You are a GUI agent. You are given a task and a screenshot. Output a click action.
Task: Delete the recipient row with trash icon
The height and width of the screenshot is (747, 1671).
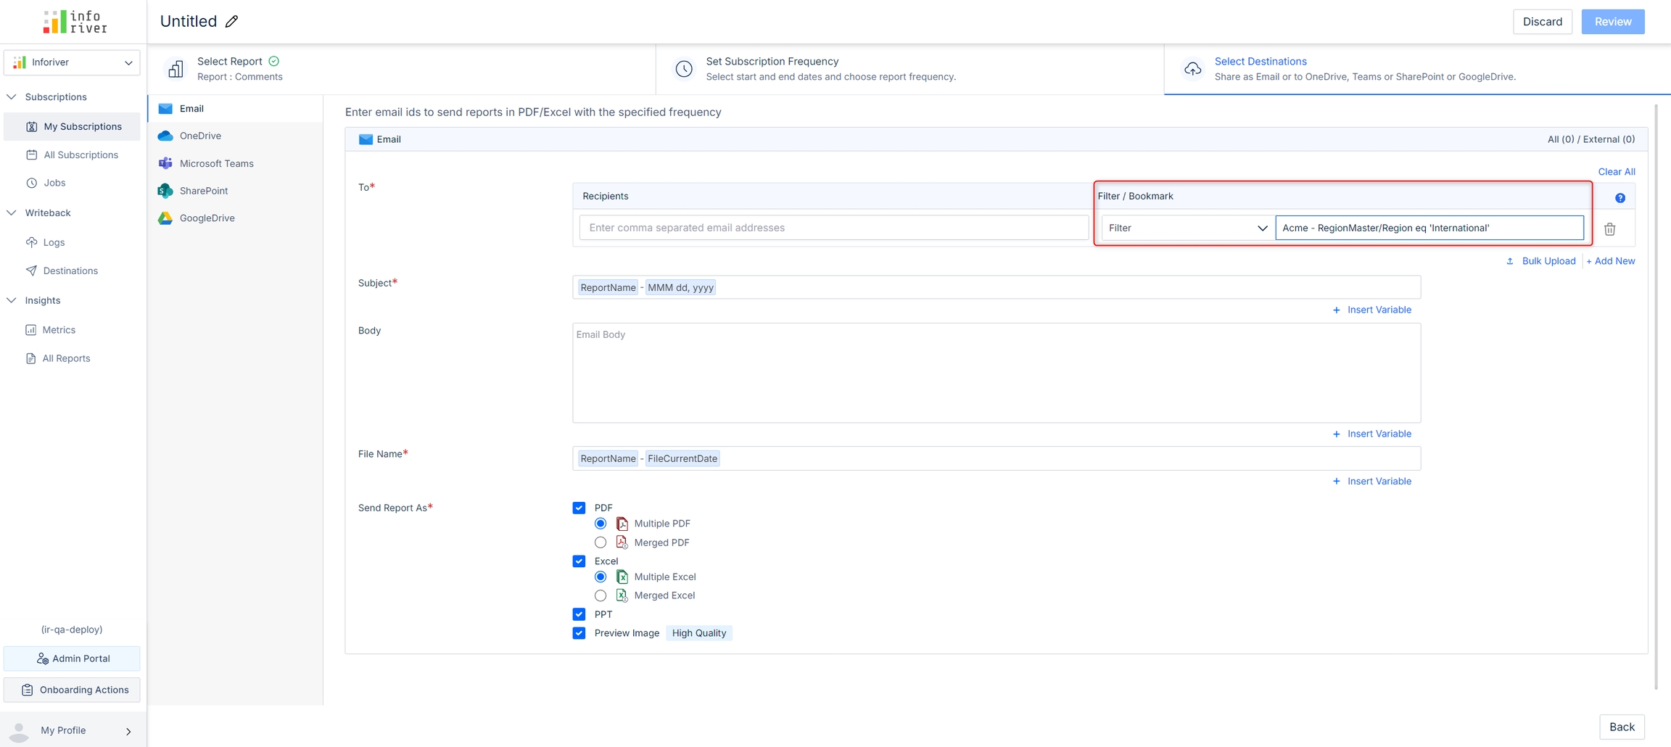pos(1609,229)
